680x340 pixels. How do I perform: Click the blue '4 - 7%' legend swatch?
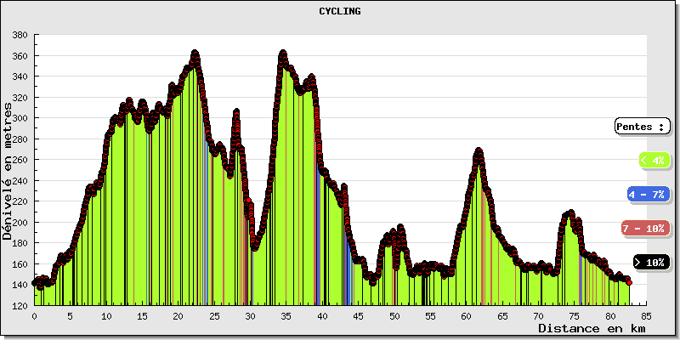pyautogui.click(x=649, y=194)
